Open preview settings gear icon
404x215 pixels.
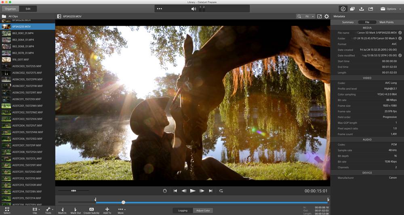[x=326, y=16]
